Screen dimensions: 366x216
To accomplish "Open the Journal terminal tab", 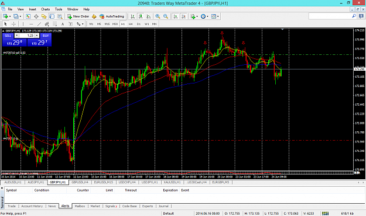I will (163, 206).
